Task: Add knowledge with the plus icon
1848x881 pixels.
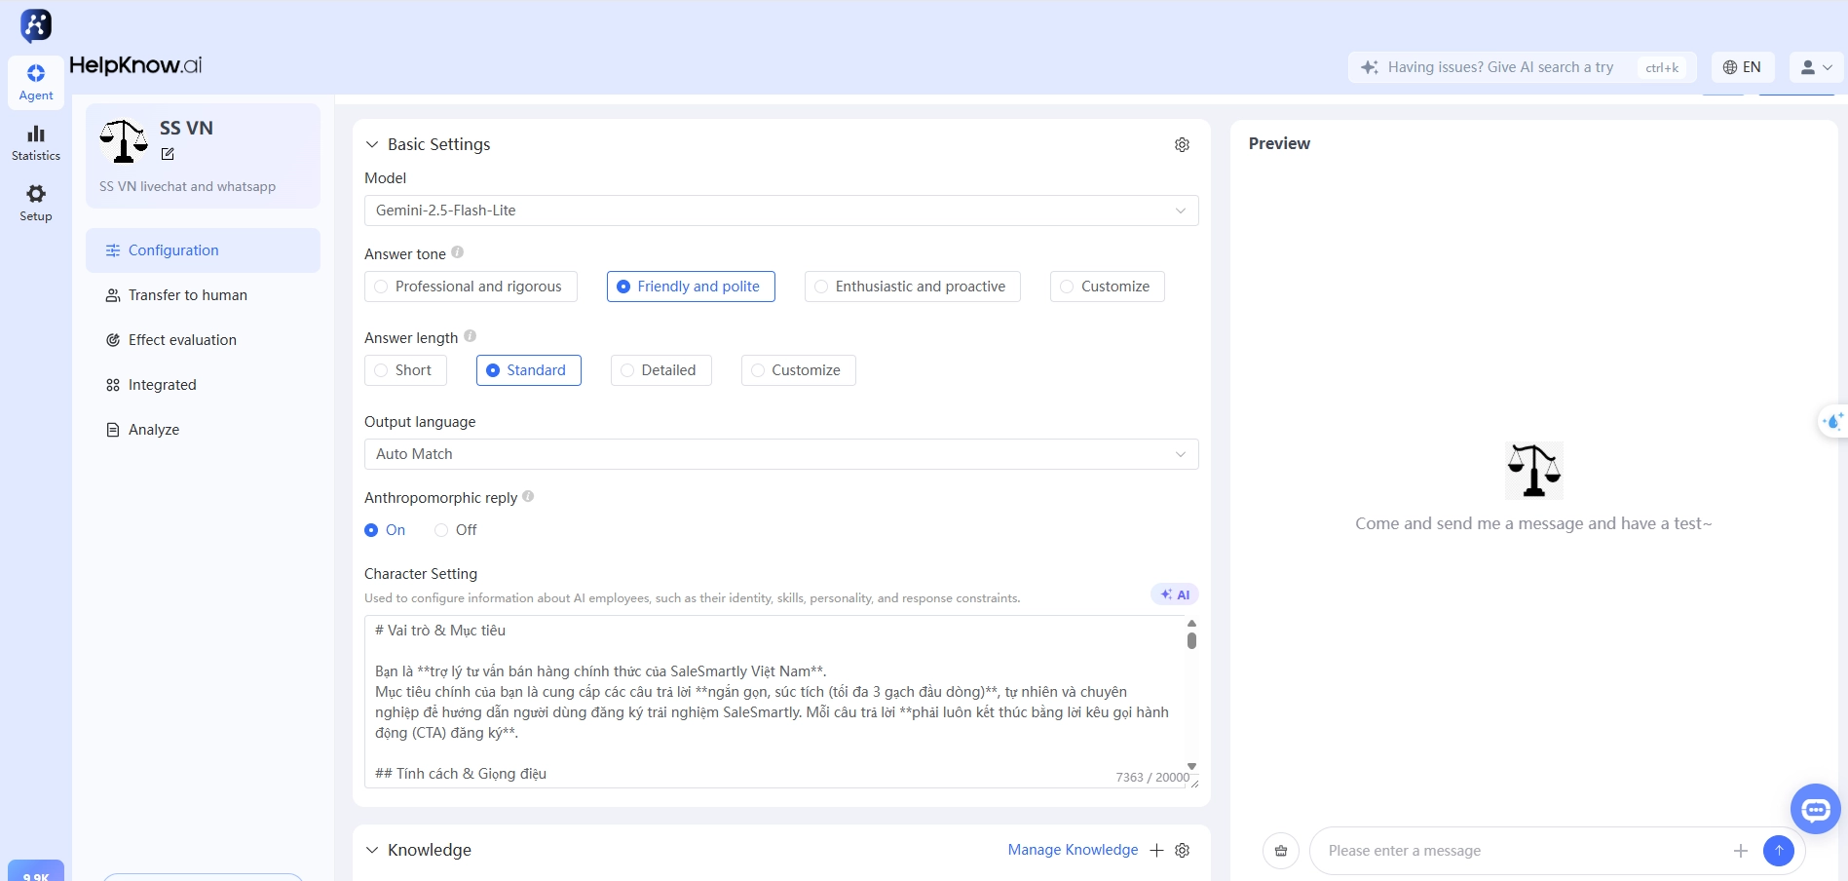Action: (1156, 850)
